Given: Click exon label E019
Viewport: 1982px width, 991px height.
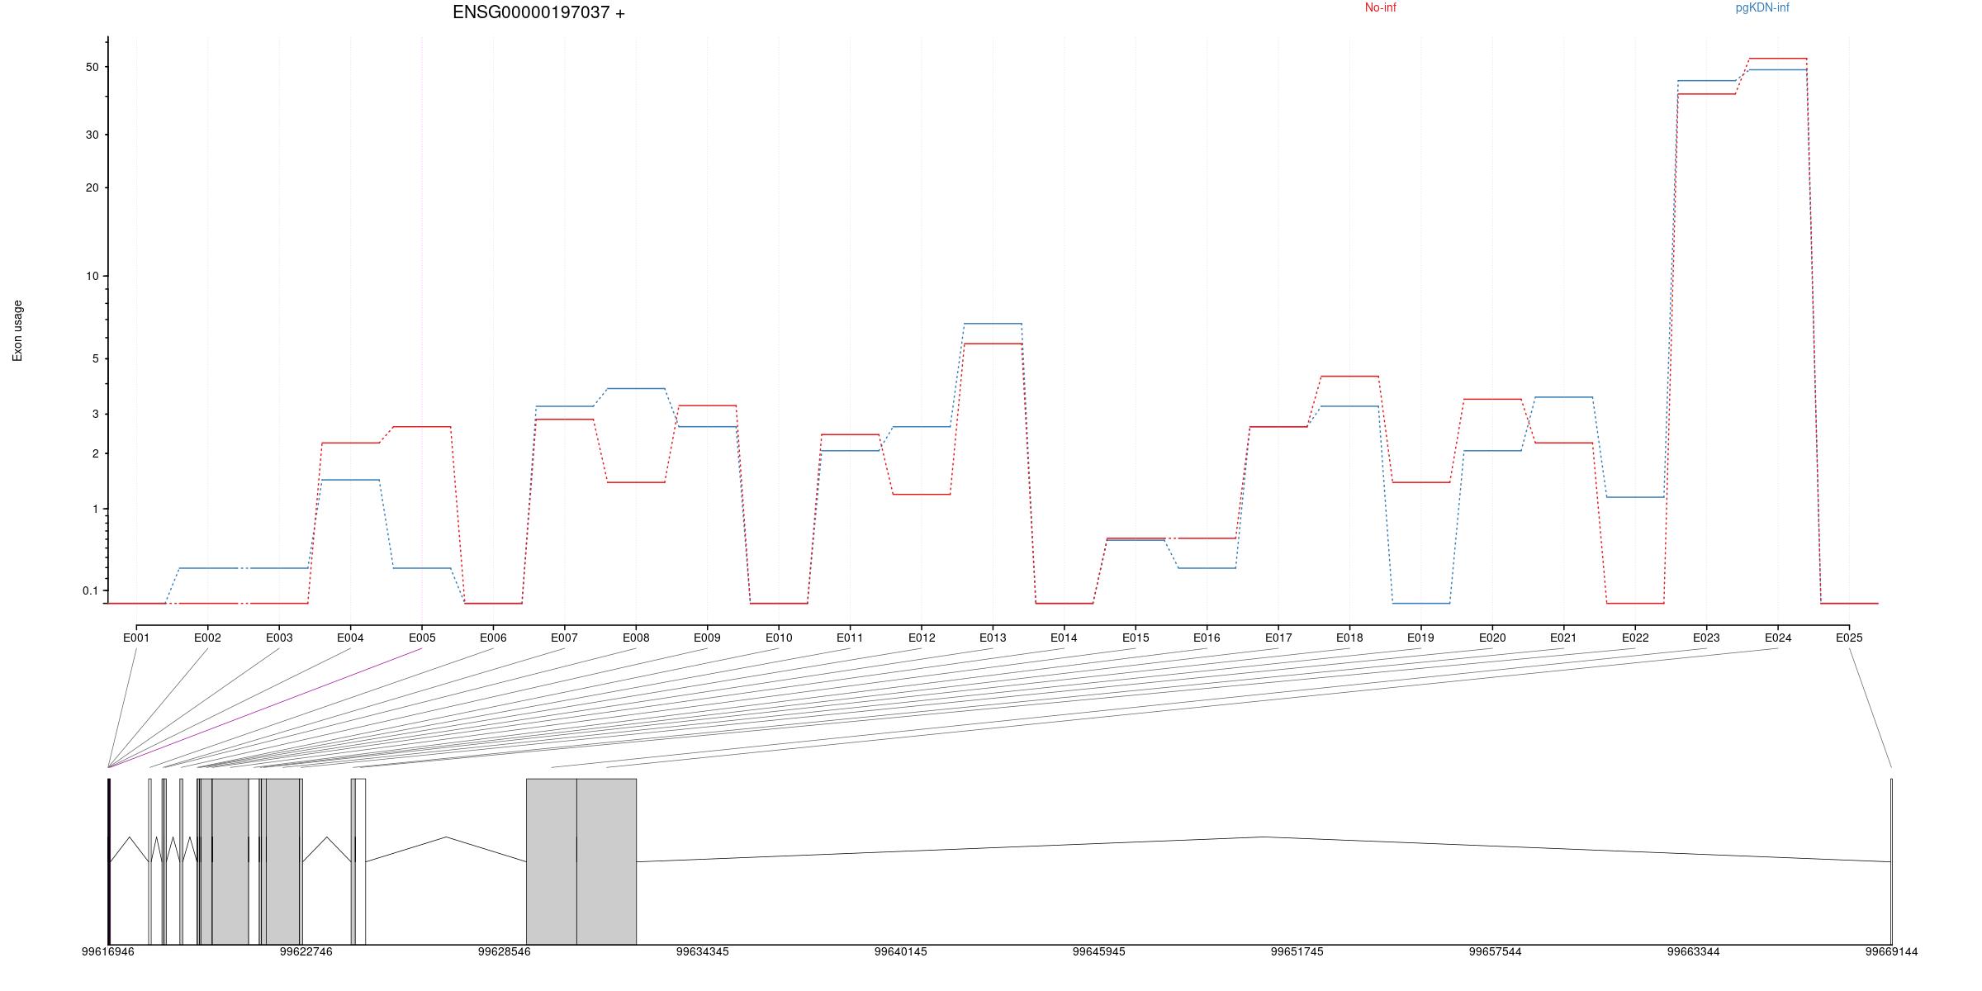Looking at the screenshot, I should point(1420,638).
